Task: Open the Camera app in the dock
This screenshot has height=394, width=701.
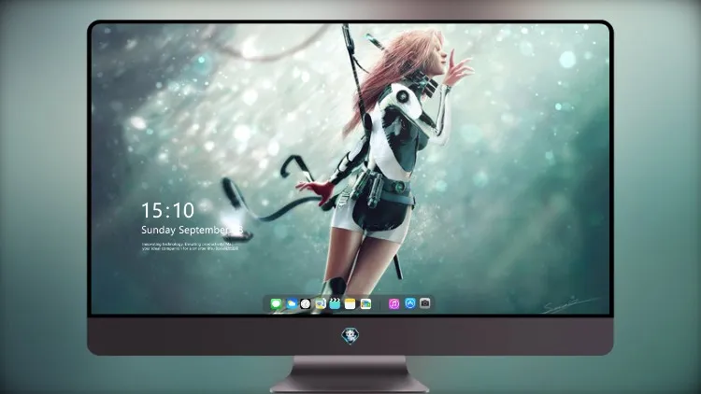Action: [x=424, y=303]
